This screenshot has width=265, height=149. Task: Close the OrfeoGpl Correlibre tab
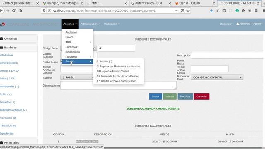[38, 3]
